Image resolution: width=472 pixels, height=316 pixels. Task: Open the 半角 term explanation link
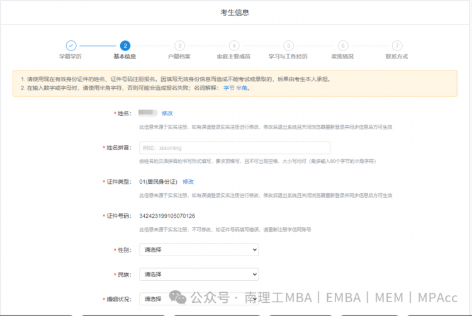(242, 88)
